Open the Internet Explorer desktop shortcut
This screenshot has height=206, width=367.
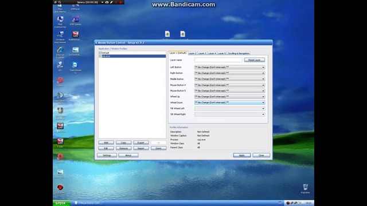60,52
